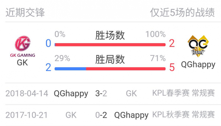221x126 pixels.
Task: Click GK in the 2017-10-21 row
Action: coord(71,115)
